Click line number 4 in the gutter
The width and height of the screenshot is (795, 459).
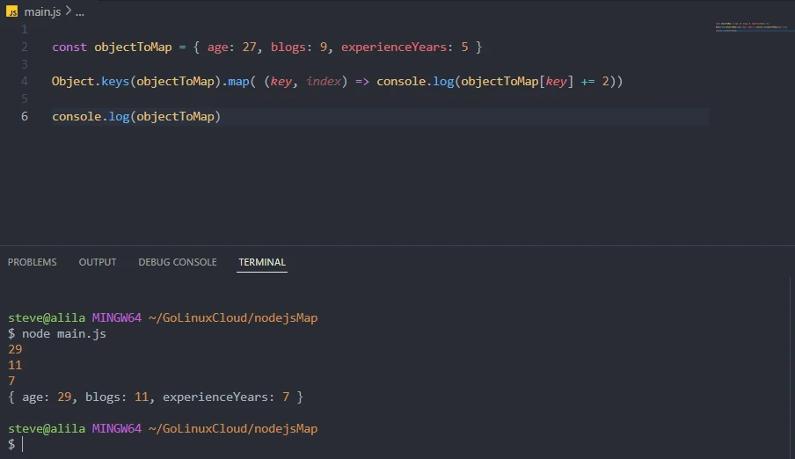[25, 81]
